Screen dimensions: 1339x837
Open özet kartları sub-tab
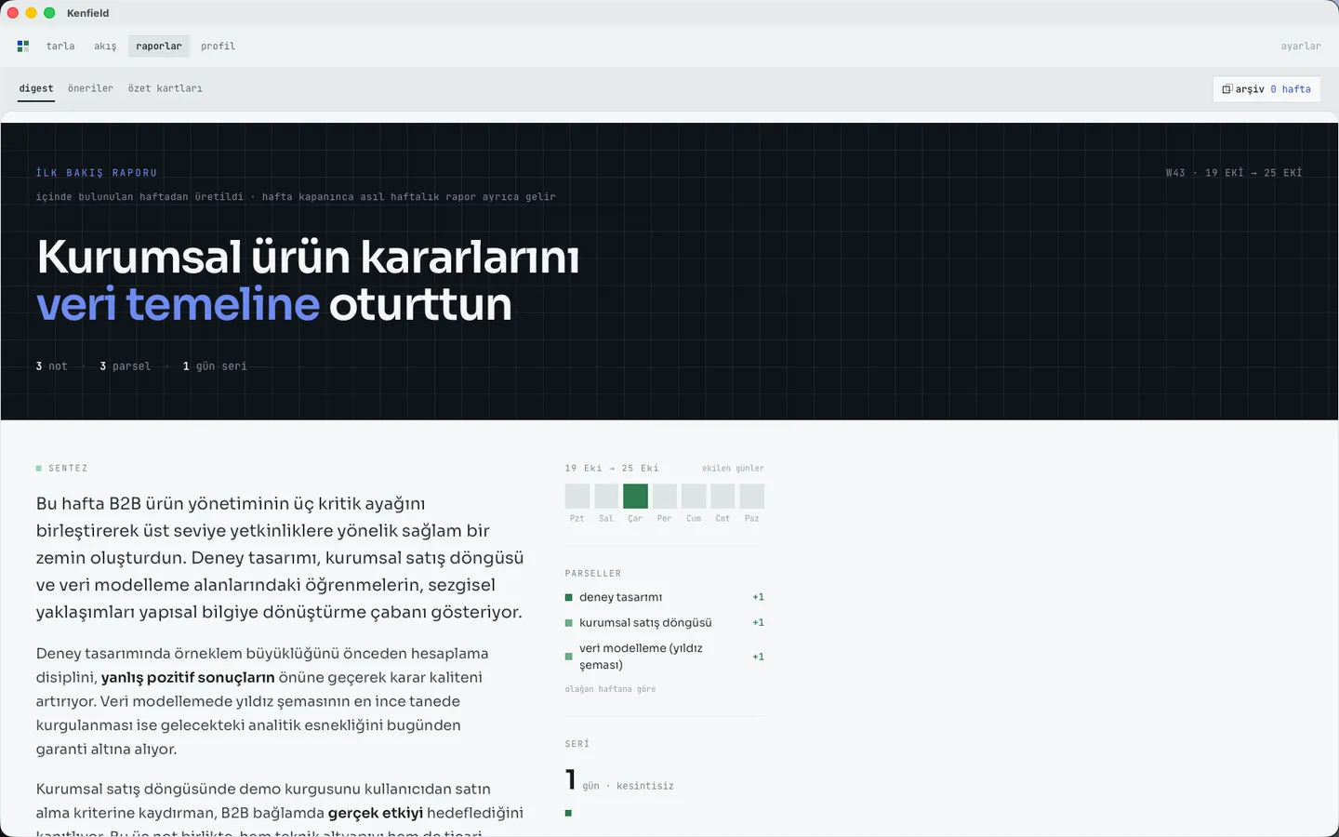[x=165, y=88]
